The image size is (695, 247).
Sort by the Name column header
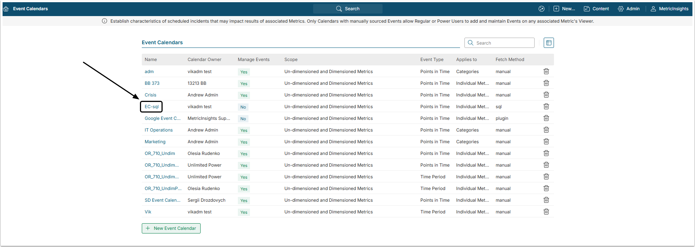click(151, 60)
